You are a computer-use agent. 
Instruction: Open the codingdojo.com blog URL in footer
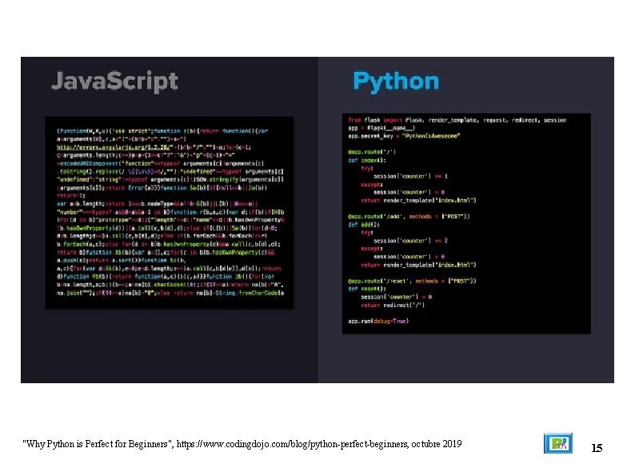point(293,444)
